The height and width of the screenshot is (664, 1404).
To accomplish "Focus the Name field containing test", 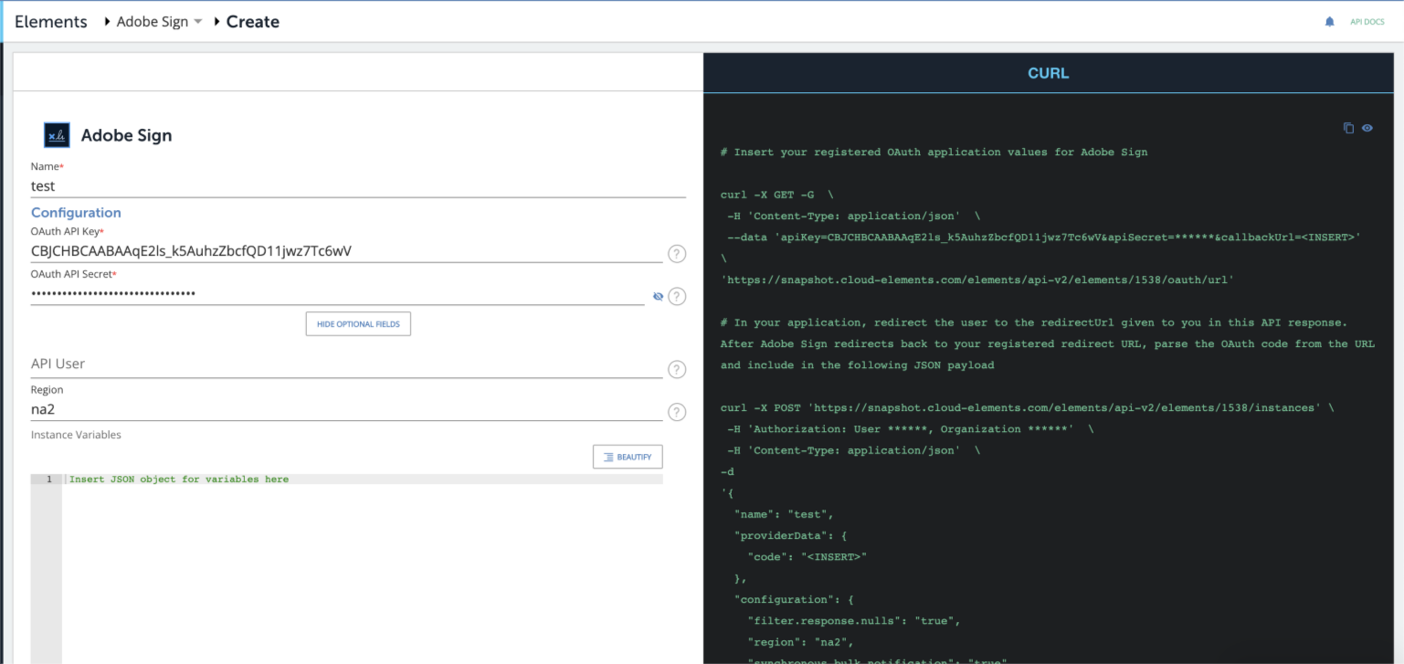I will 358,186.
